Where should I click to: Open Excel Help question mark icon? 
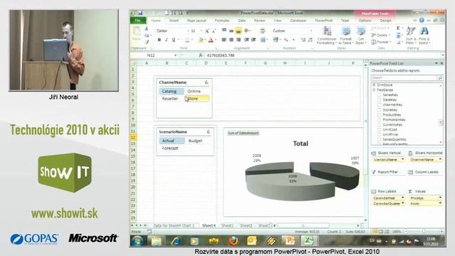tap(422, 21)
